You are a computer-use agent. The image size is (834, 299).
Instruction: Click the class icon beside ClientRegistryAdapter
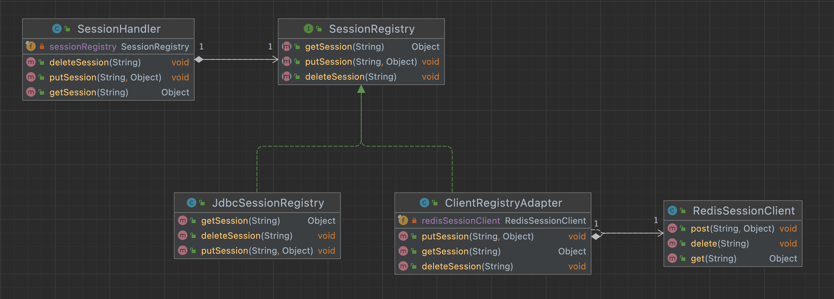click(x=424, y=203)
